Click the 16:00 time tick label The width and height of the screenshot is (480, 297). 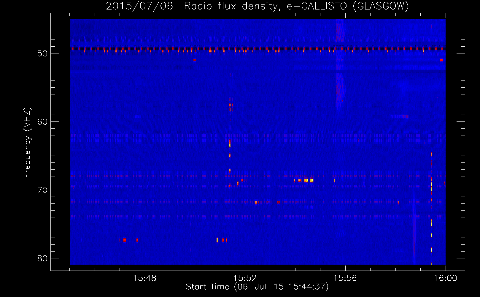[x=445, y=278]
